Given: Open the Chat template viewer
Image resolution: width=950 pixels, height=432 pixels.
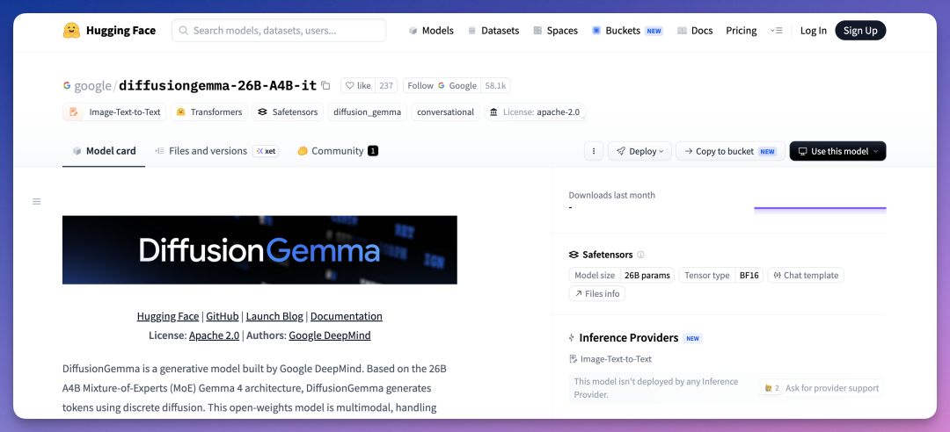Looking at the screenshot, I should (806, 276).
